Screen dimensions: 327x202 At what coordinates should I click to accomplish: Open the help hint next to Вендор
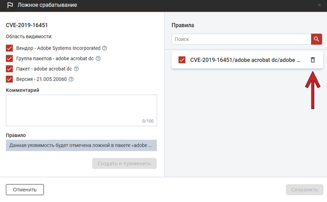click(105, 48)
